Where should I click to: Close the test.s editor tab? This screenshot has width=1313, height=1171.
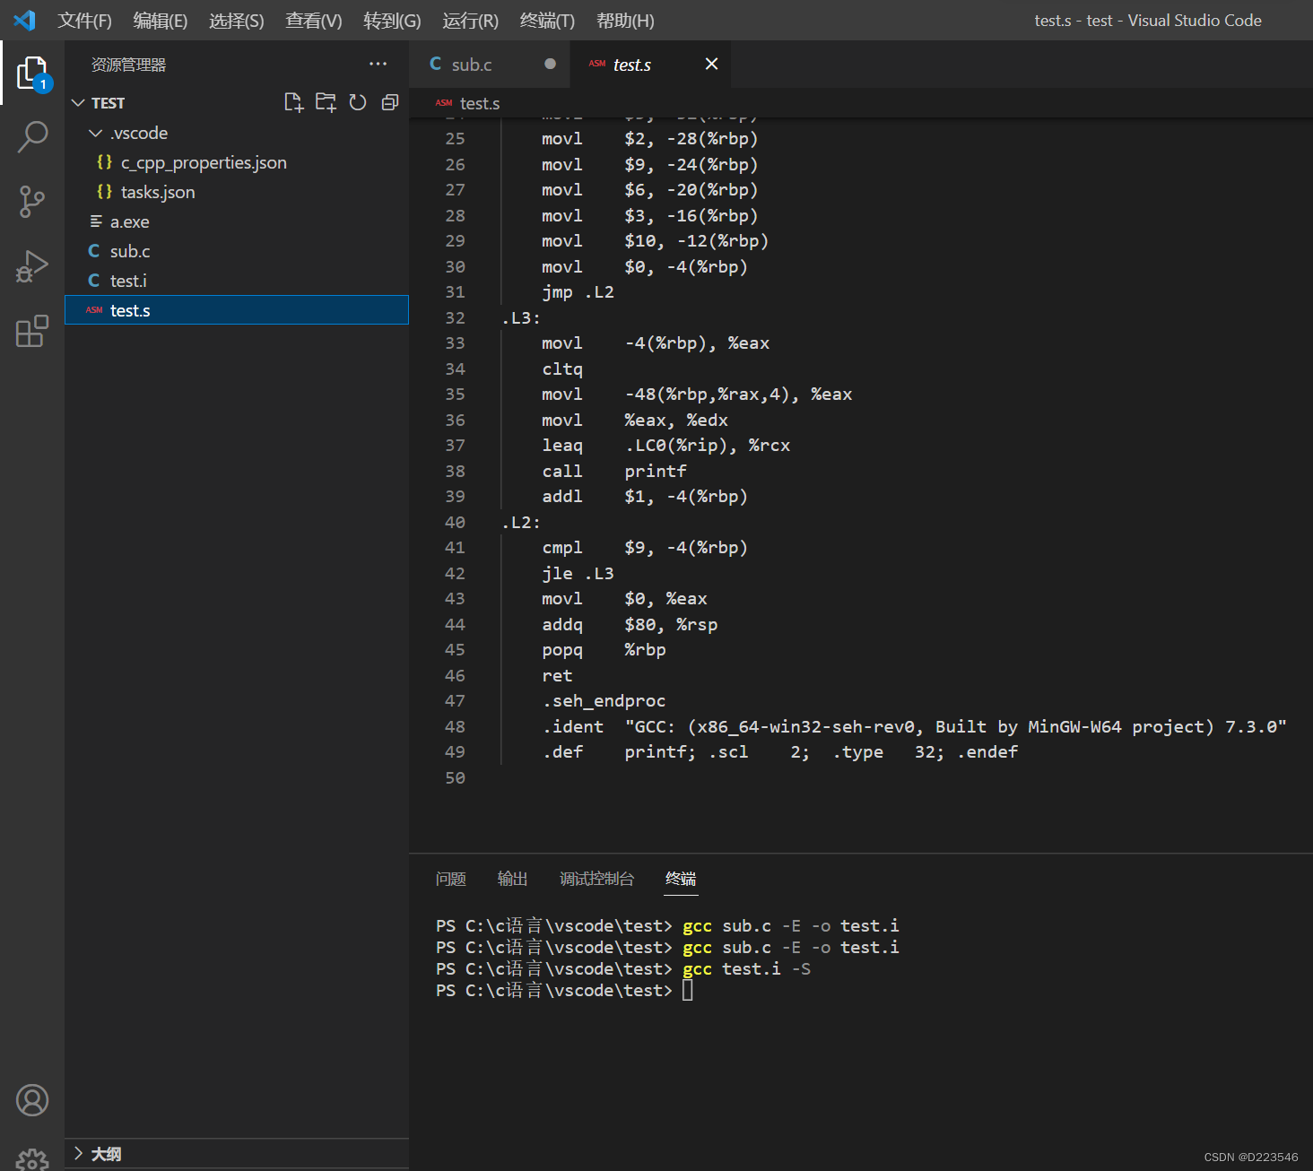711,64
